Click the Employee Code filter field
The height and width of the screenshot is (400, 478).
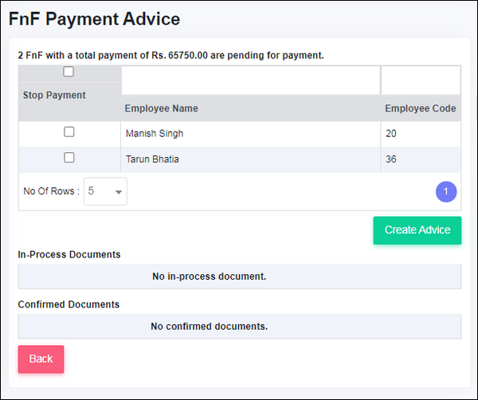click(x=421, y=80)
